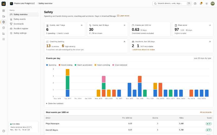The image size is (217, 135).
Task: Click the 97 fleet score value
Action: point(177,29)
